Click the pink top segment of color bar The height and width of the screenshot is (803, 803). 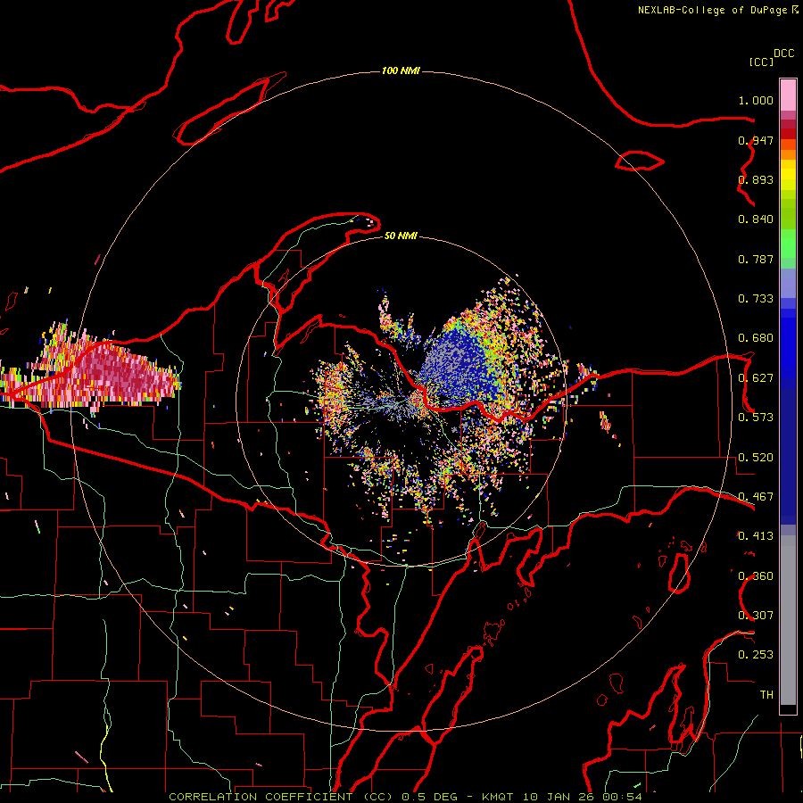click(x=788, y=95)
